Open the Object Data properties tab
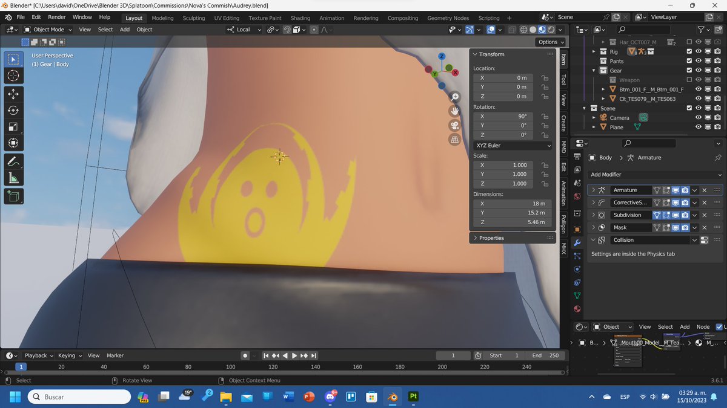The width and height of the screenshot is (727, 408). [577, 296]
